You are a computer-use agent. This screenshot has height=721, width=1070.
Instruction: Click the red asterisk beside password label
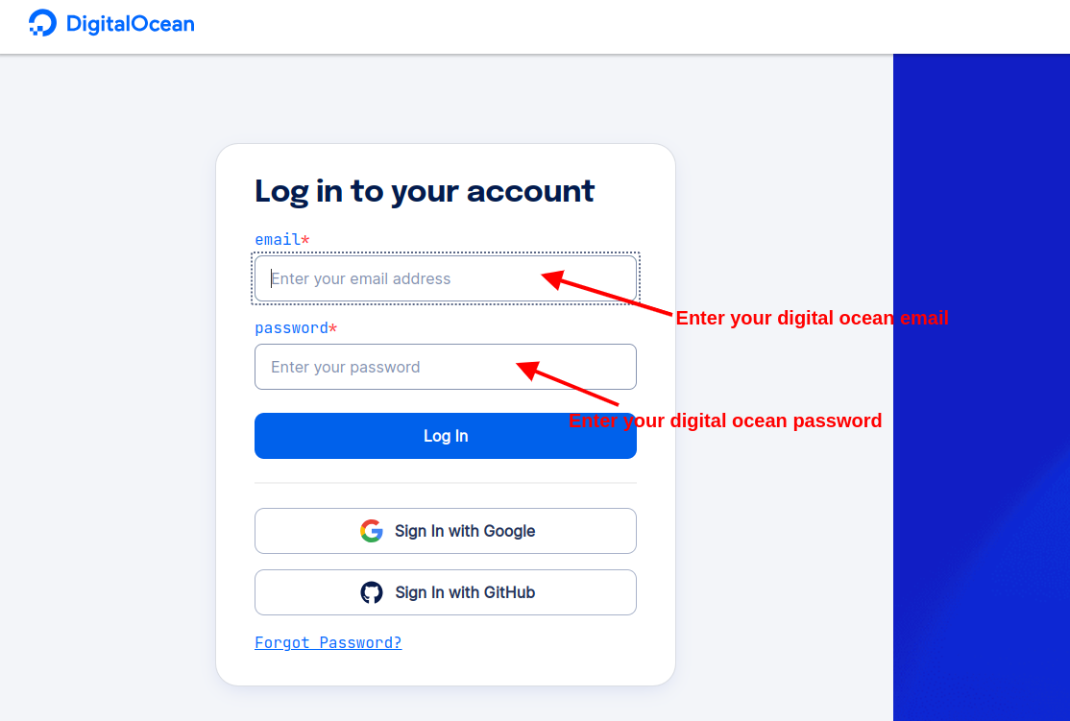333,327
